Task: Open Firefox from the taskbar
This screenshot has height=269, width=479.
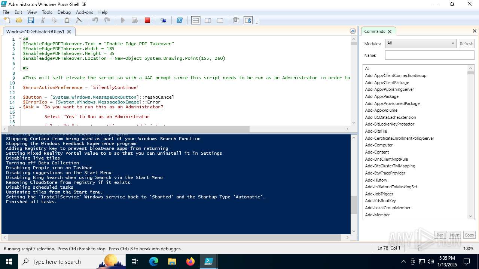Action: tap(190, 262)
